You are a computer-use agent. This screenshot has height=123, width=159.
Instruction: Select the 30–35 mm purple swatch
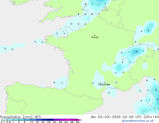(x=56, y=120)
